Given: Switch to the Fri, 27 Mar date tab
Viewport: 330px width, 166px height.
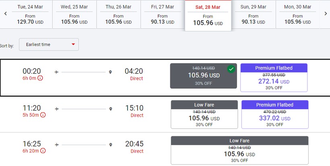Looking at the screenshot, I should click(162, 14).
